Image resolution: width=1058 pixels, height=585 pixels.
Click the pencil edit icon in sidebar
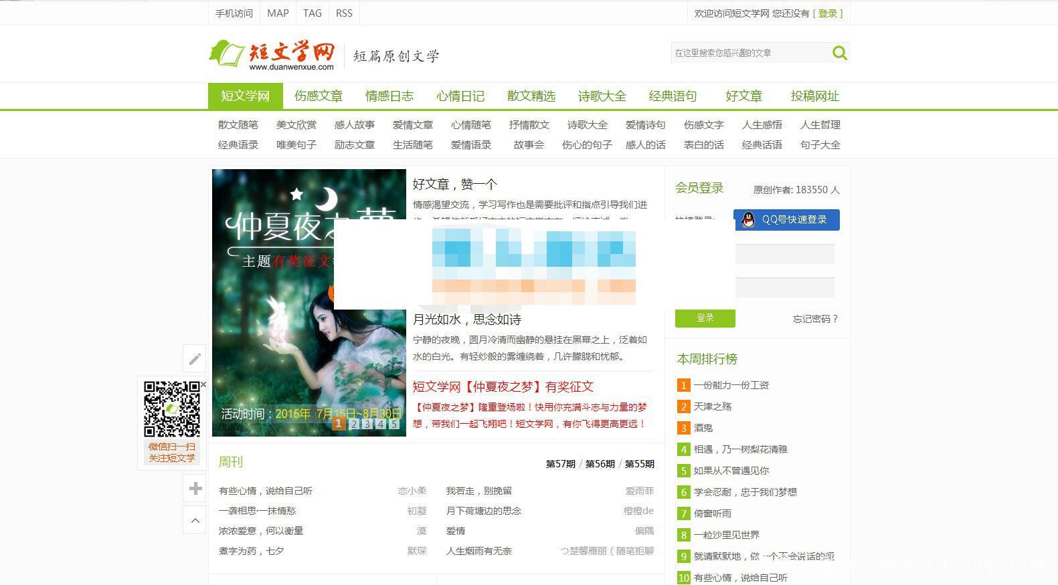coord(195,359)
